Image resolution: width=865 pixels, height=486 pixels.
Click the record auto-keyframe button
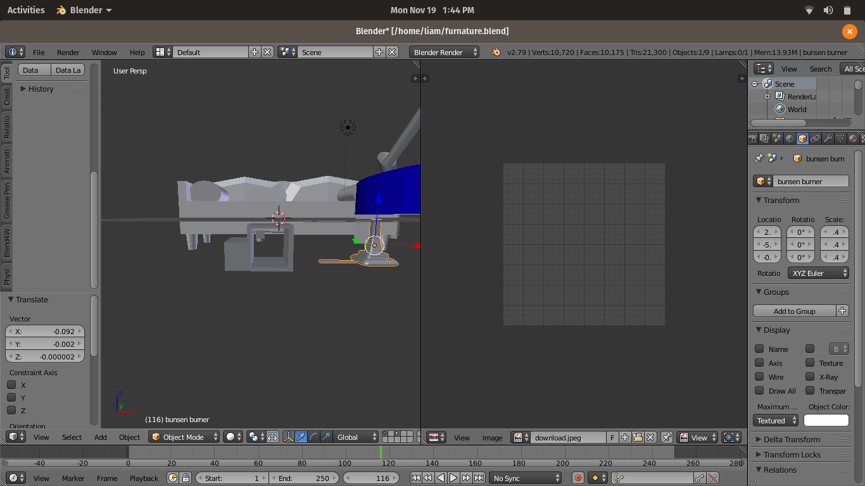578,478
